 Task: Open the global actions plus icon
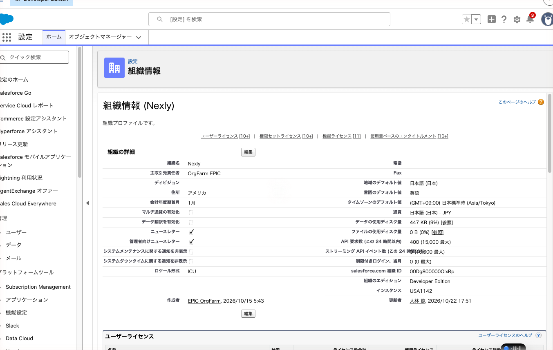(492, 19)
